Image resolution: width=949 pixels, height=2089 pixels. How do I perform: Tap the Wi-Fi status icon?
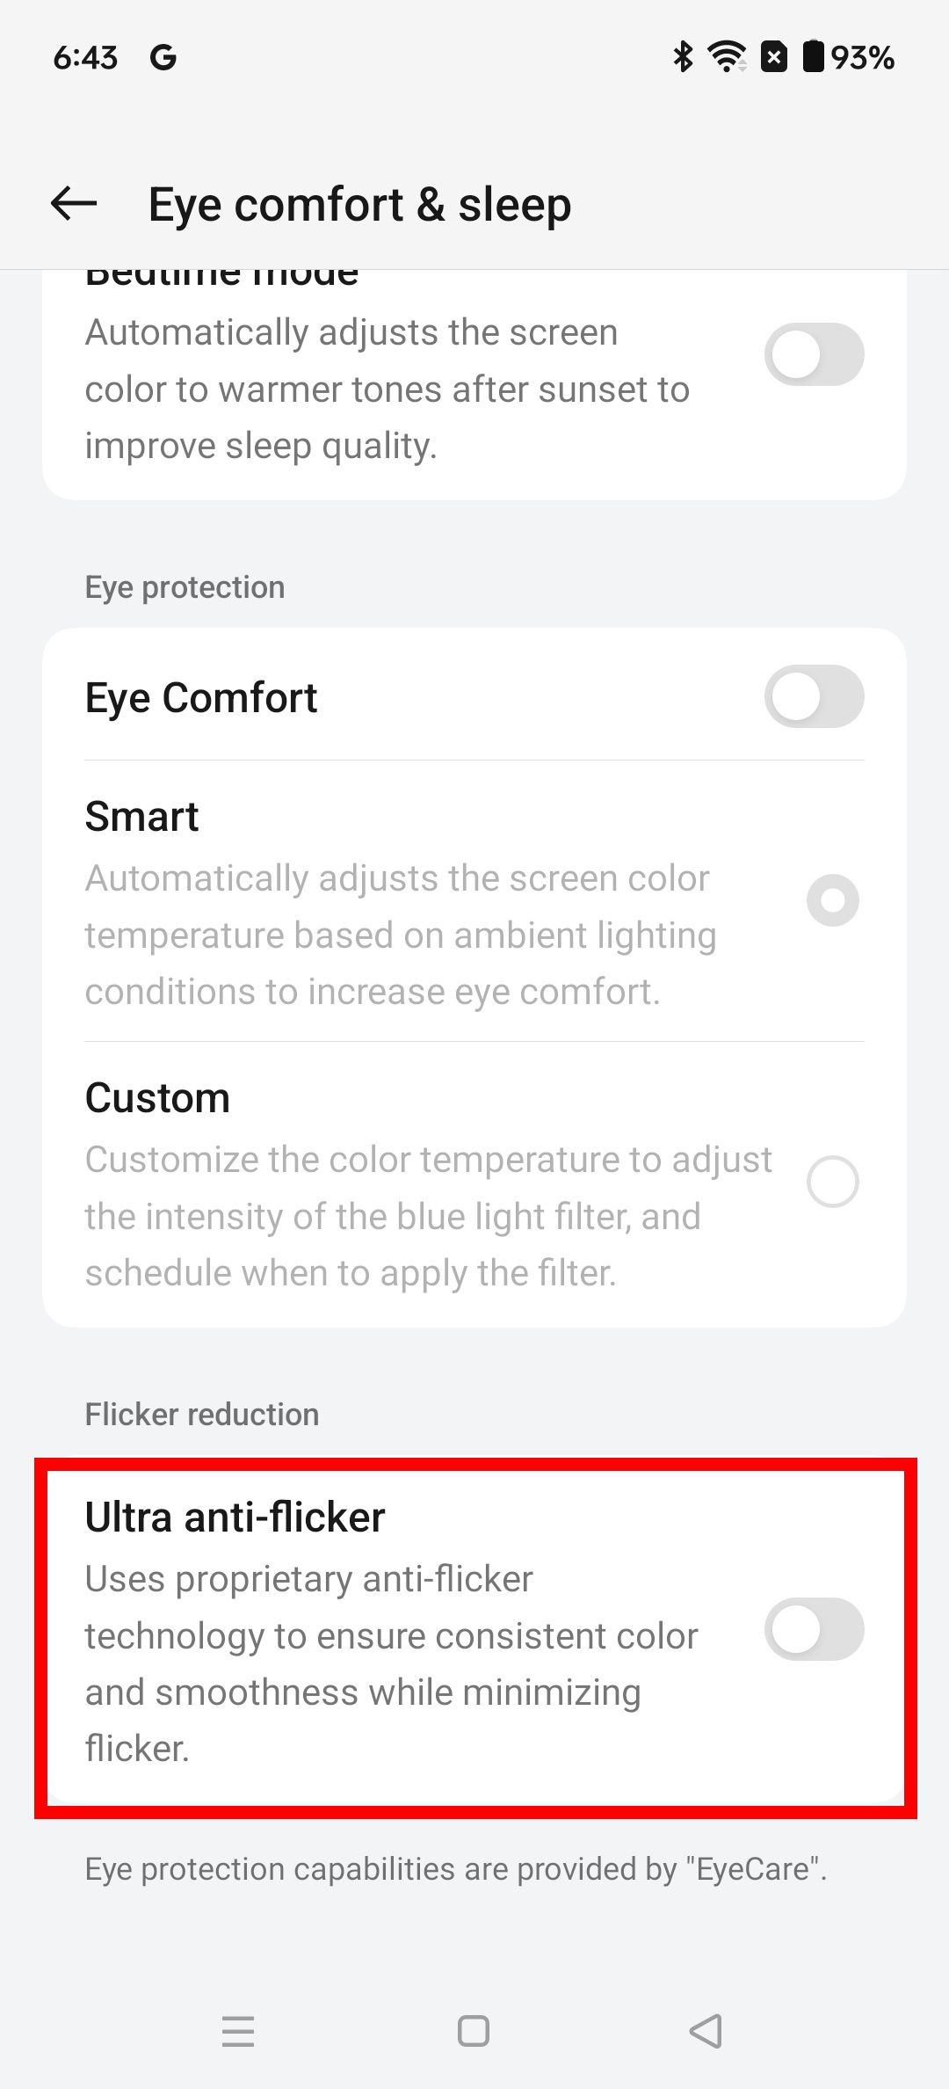726,56
